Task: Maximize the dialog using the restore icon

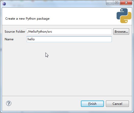Action: (117, 3)
